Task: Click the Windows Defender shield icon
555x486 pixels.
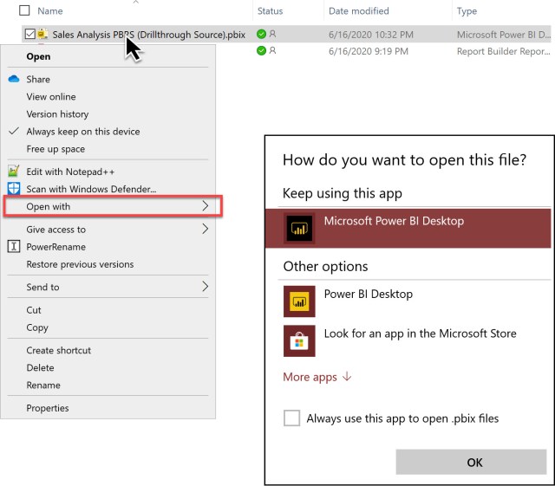Action: (14, 189)
